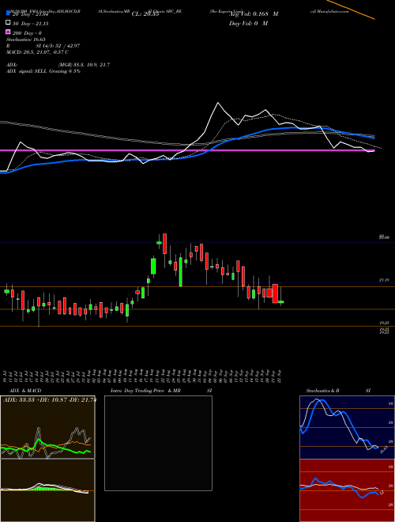Click the magenta 200 Day EMA legend square

[x=8, y=32]
